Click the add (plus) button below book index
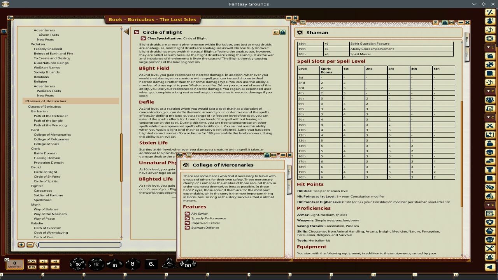Screen dimensions: 498x280 [21, 245]
